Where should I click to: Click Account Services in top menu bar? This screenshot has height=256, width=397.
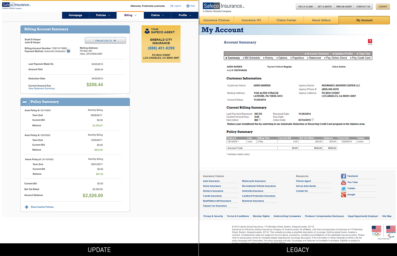point(318,53)
